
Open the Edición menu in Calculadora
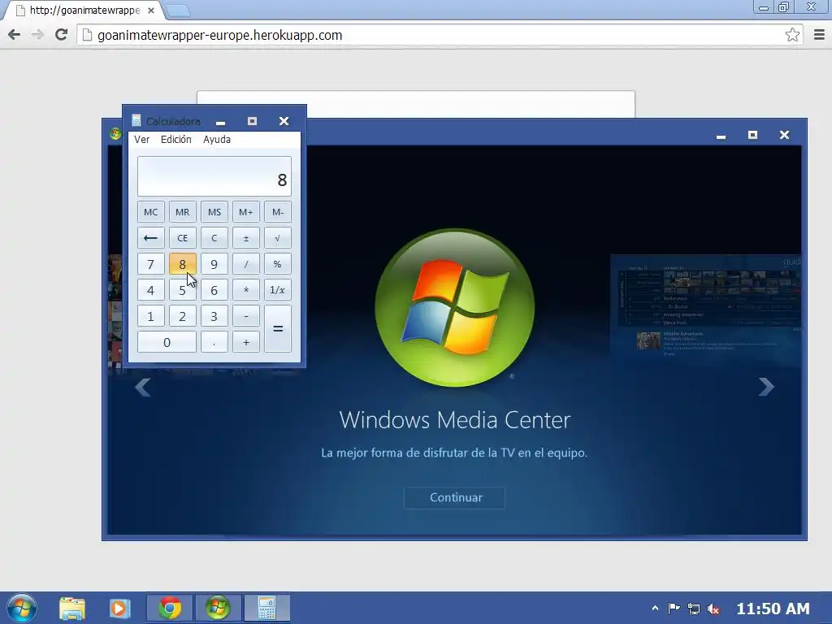pyautogui.click(x=176, y=140)
